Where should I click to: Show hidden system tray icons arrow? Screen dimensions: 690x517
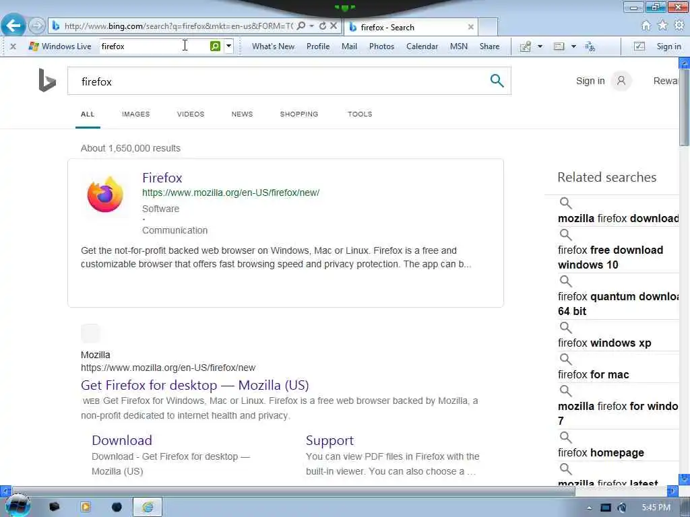tap(589, 508)
